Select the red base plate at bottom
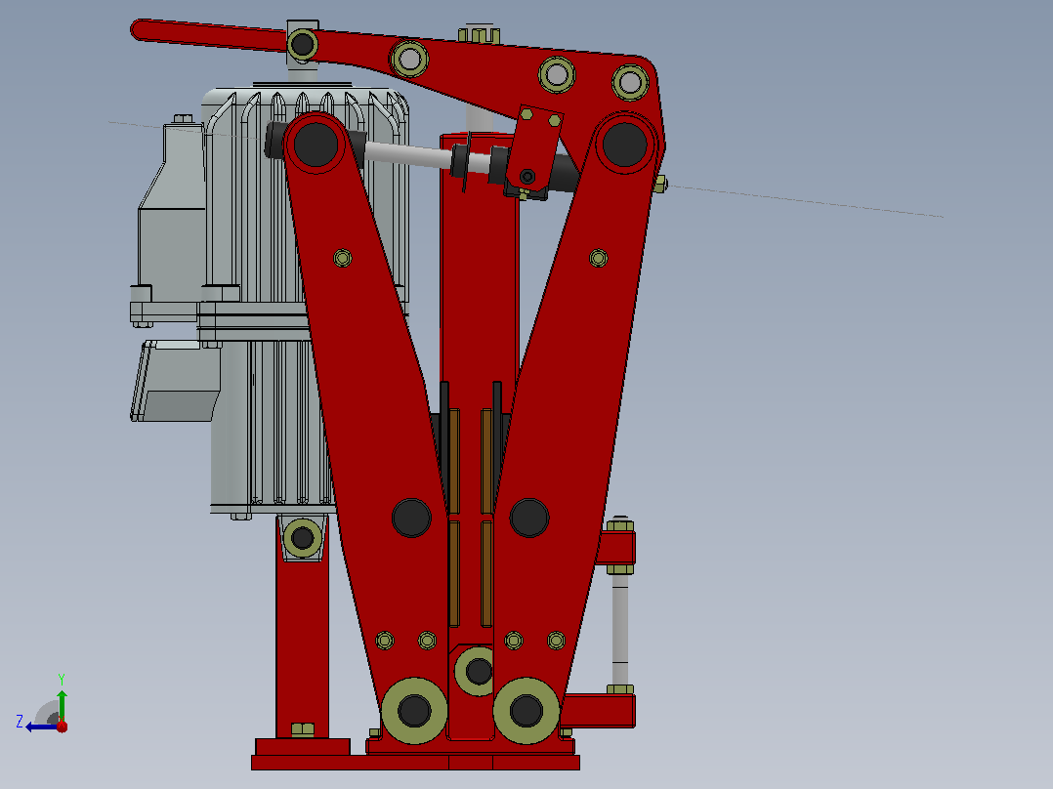Viewport: 1053px width, 789px height. coord(416,762)
